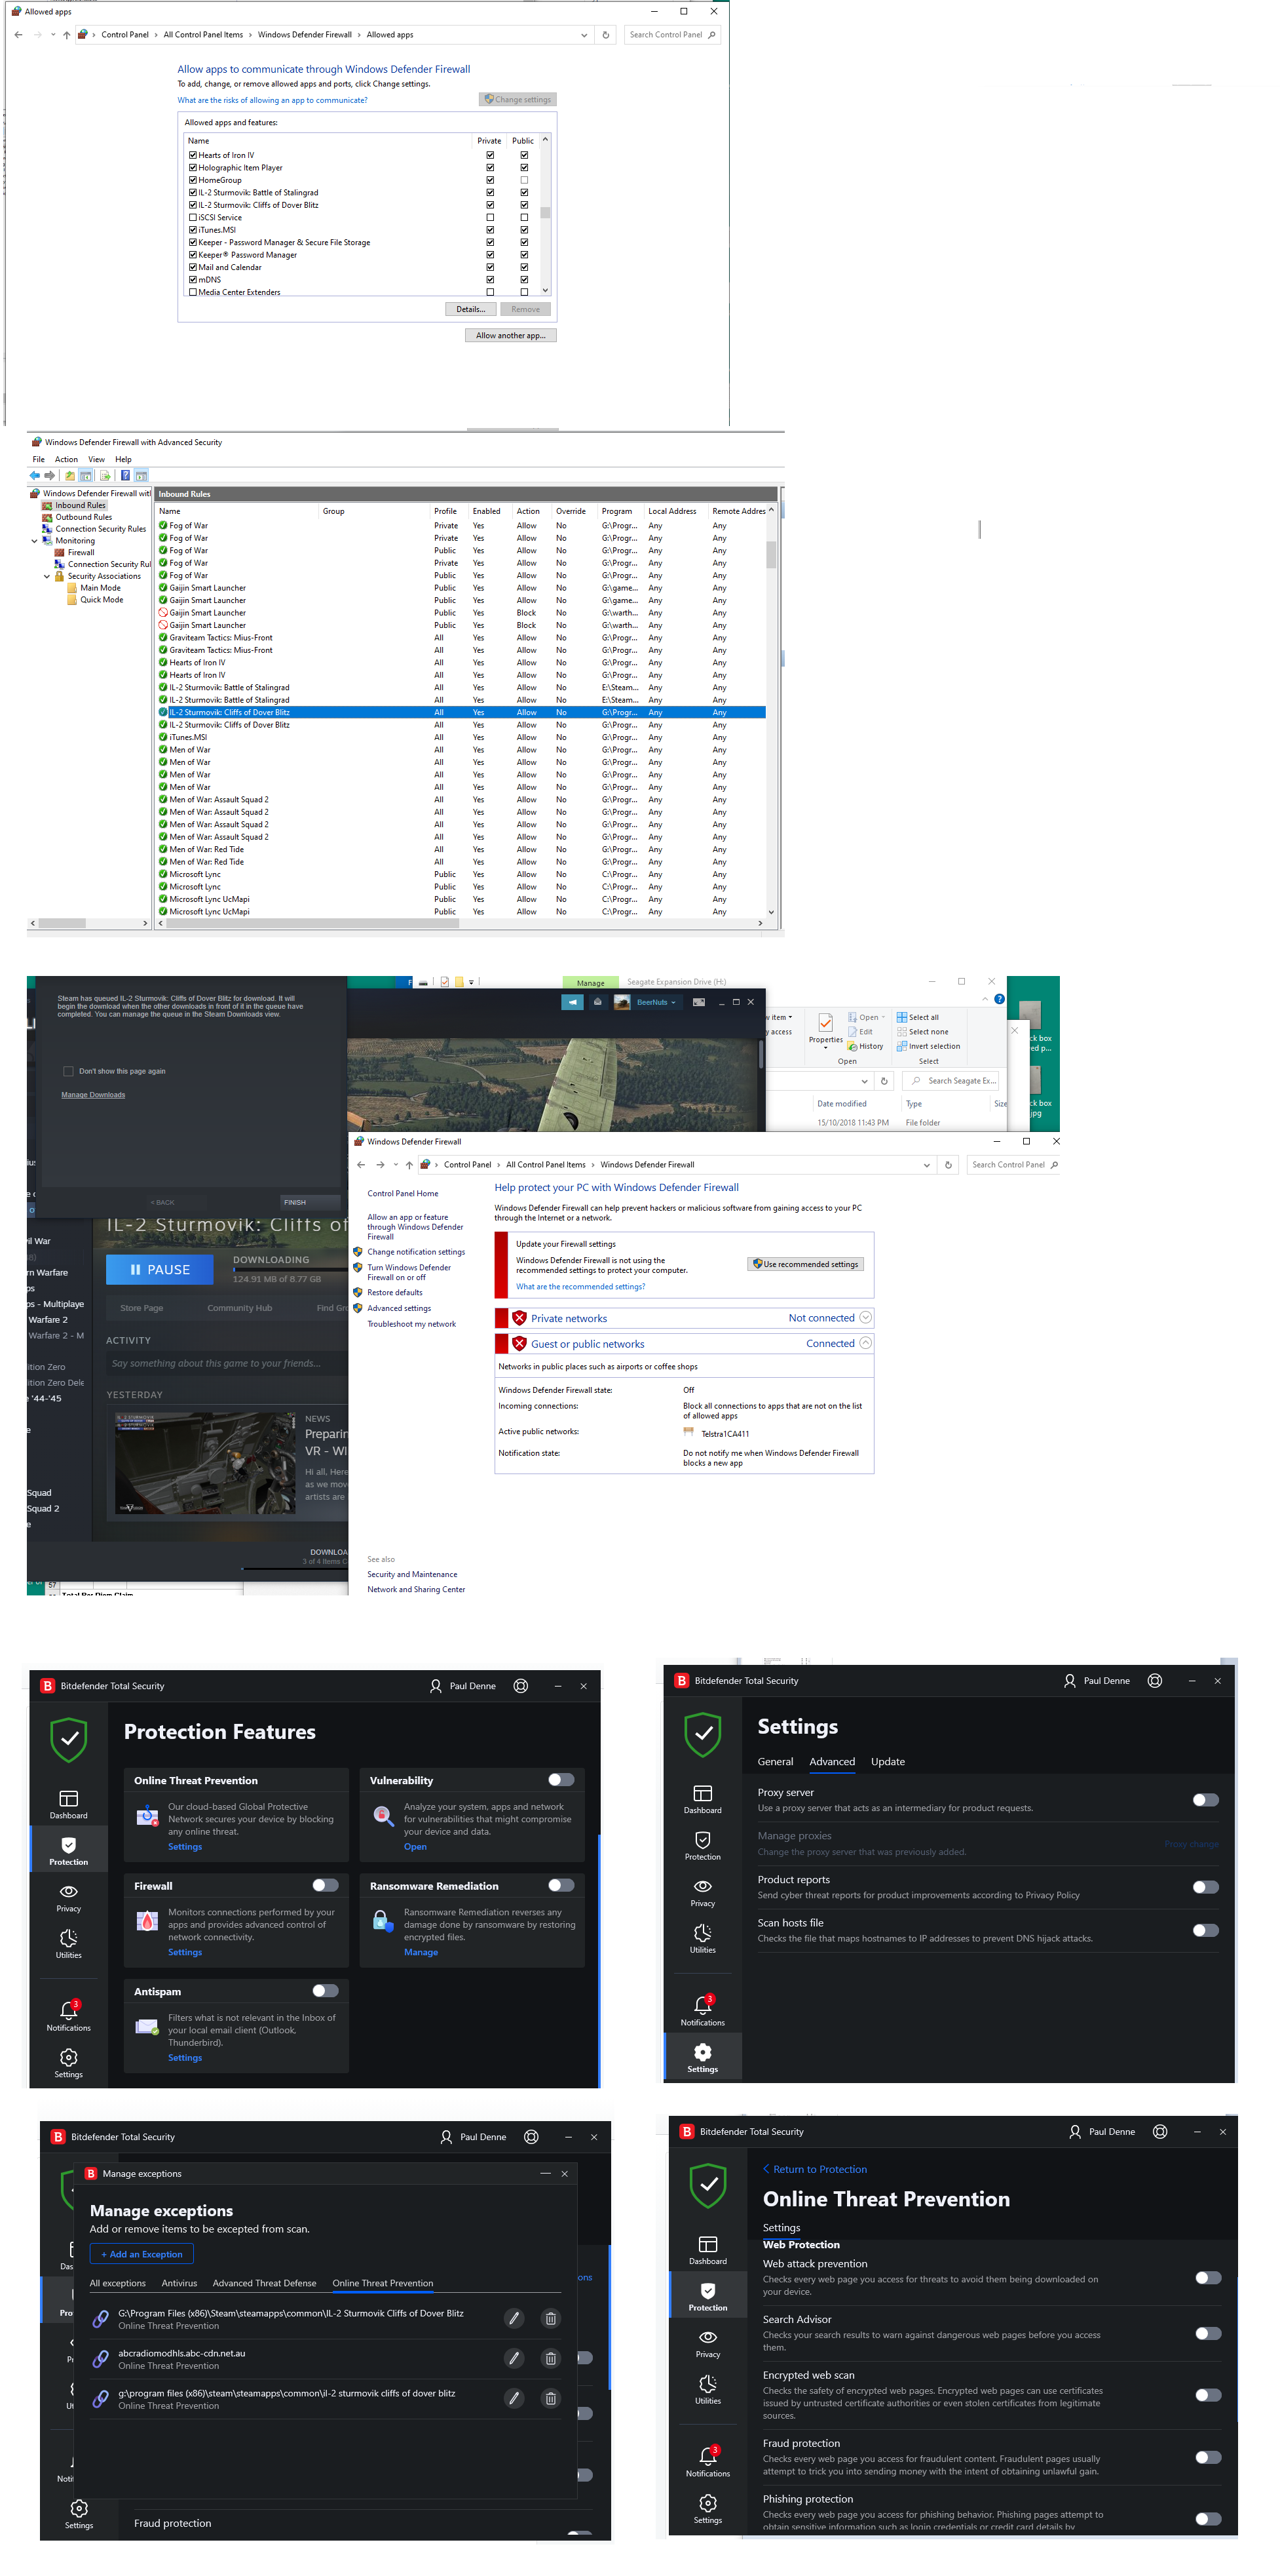
Task: Open Notifications bell in Online Threat Prevention window
Action: point(707,2462)
